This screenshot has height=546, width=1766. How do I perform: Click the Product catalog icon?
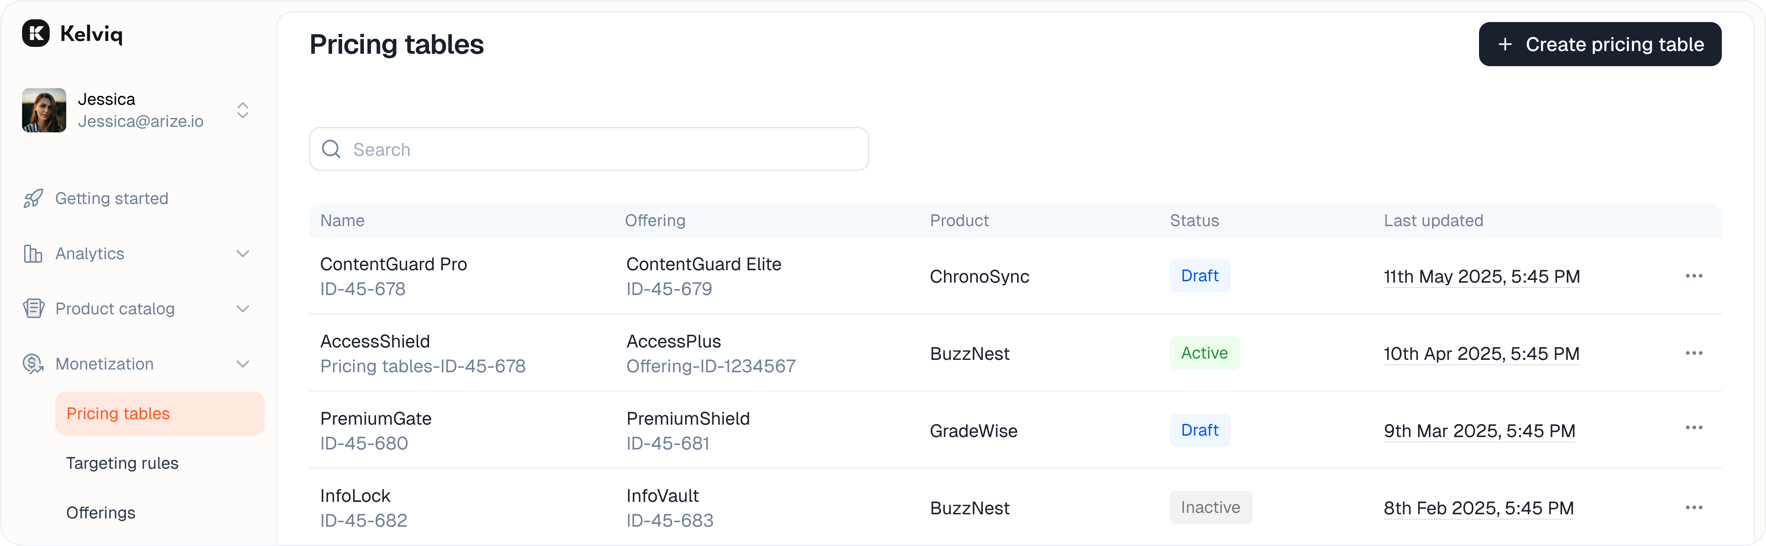(33, 309)
